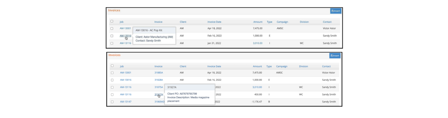Open invoice 31927A link
Image resolution: width=448 pixels, height=118 pixels.
159,94
